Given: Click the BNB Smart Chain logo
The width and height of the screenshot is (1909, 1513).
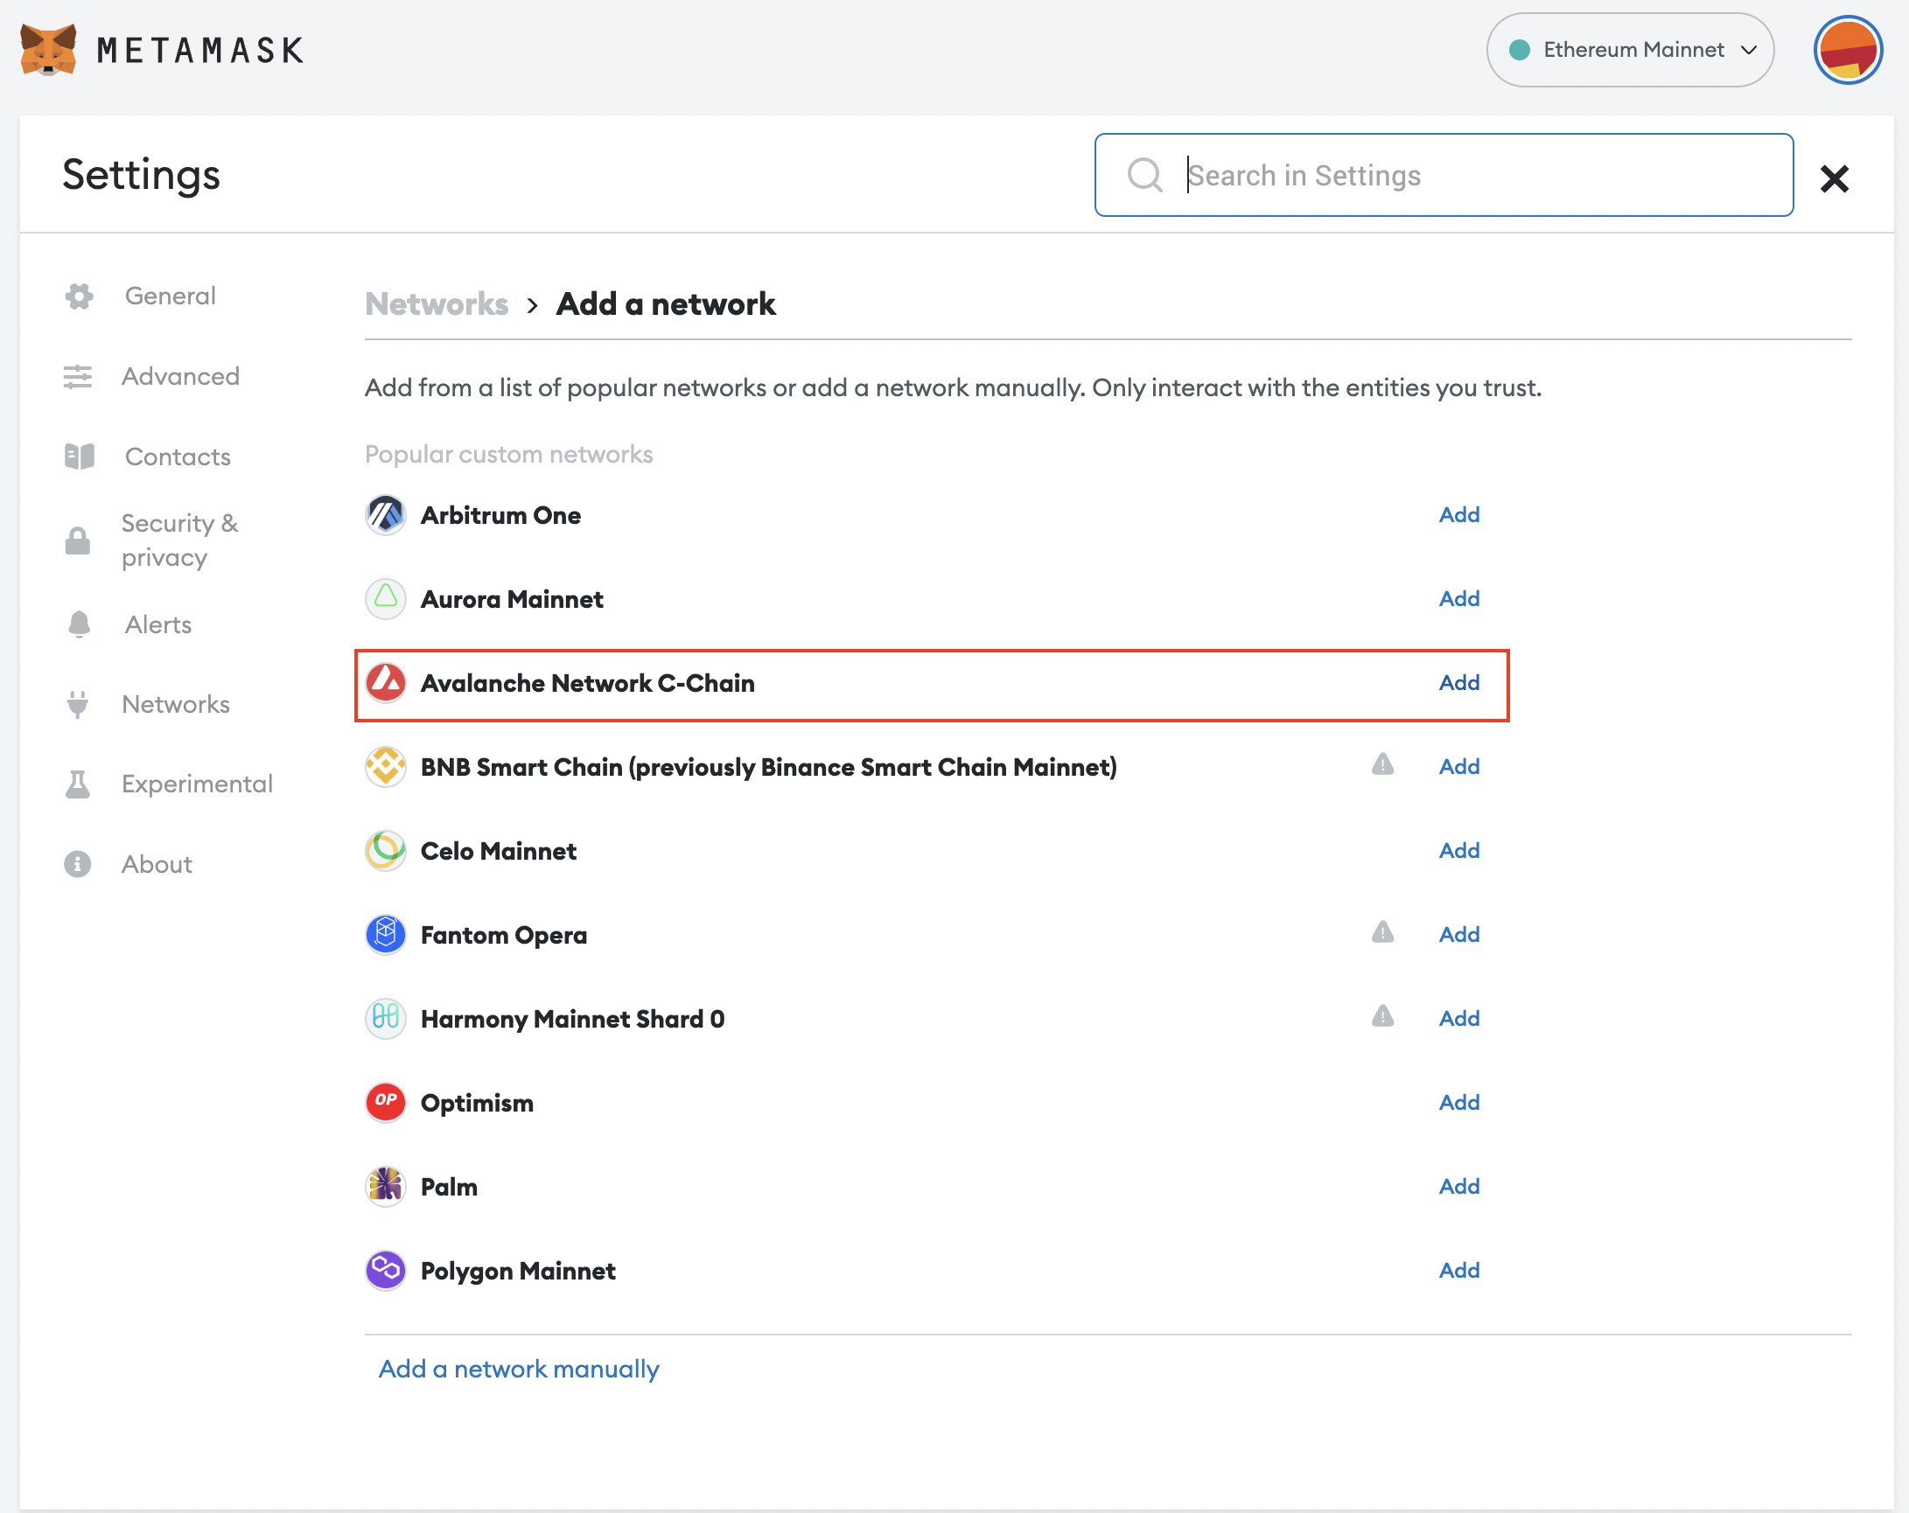Looking at the screenshot, I should [x=386, y=767].
